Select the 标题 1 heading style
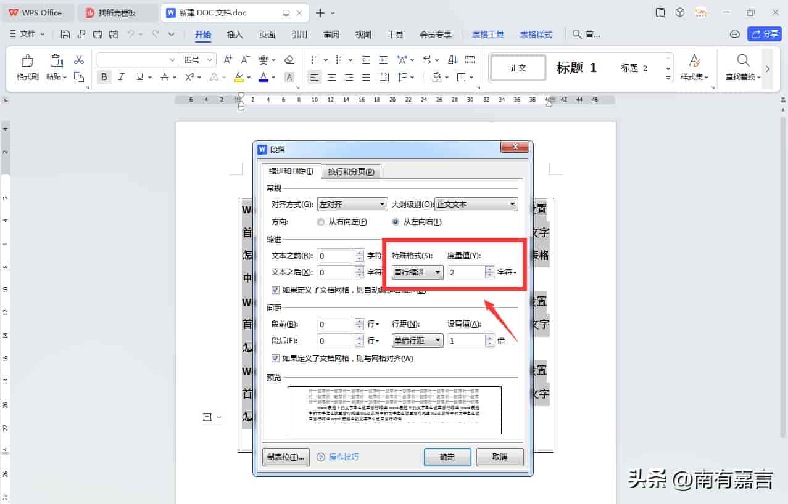This screenshot has height=504, width=788. click(576, 68)
